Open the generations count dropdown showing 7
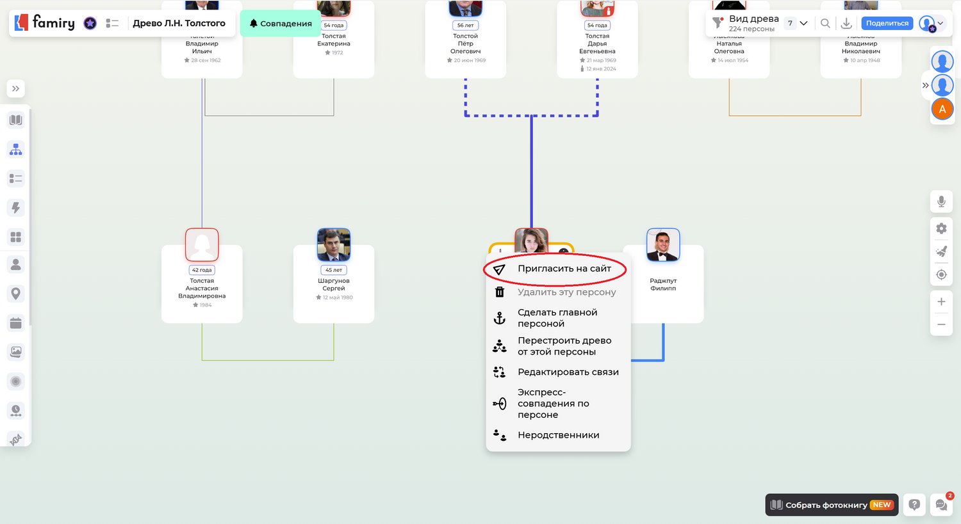Image resolution: width=961 pixels, height=524 pixels. [796, 23]
